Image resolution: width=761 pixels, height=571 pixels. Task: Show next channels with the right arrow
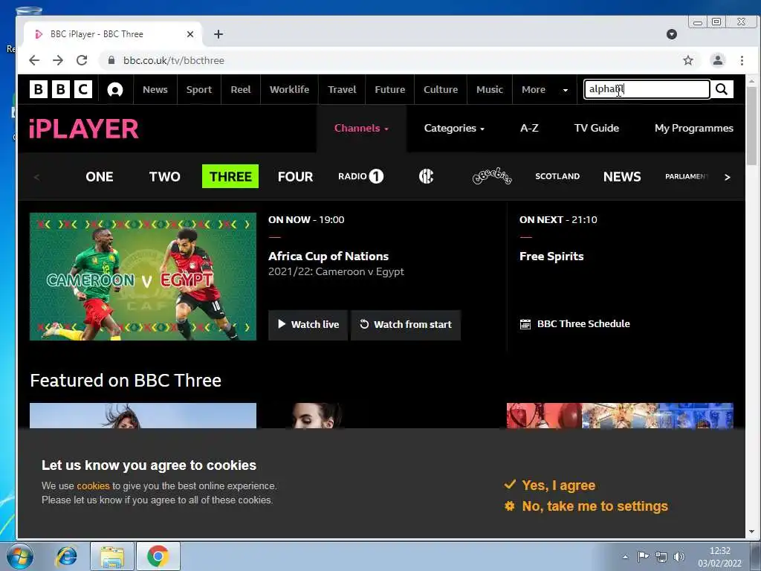coord(727,177)
